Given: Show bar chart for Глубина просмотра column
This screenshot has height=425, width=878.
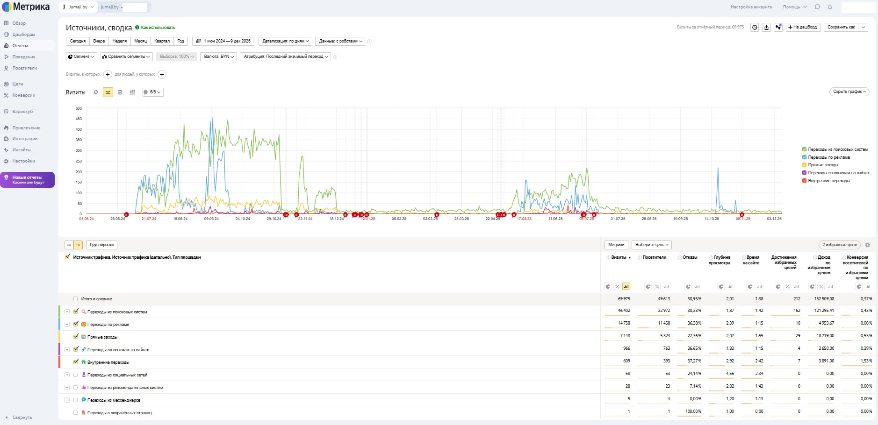Looking at the screenshot, I should [x=730, y=286].
